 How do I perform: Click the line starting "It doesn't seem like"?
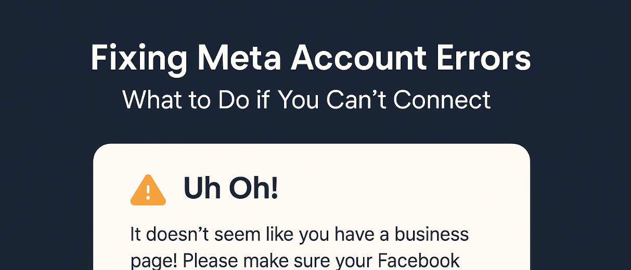(x=299, y=235)
